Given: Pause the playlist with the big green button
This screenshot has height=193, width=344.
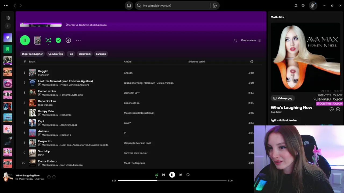Looking at the screenshot, I should pyautogui.click(x=25, y=40).
